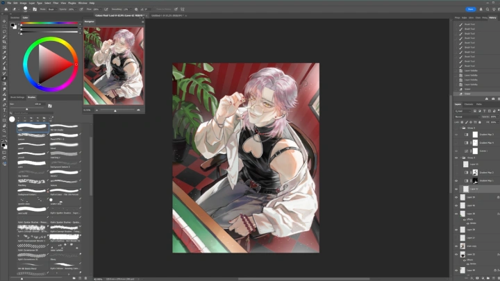Open the layer blend mode Normal dropdown
This screenshot has height=281, width=500.
(x=467, y=117)
